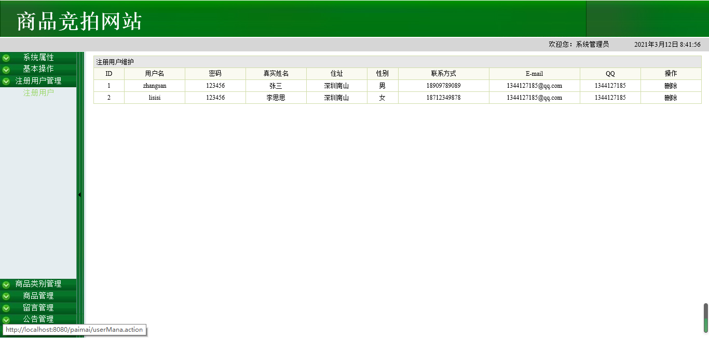This screenshot has width=709, height=338.
Task: Click the phone number 18712349878
Action: tap(444, 98)
